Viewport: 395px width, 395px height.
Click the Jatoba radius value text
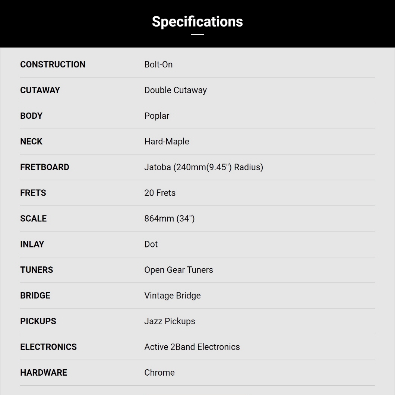pyautogui.click(x=204, y=167)
